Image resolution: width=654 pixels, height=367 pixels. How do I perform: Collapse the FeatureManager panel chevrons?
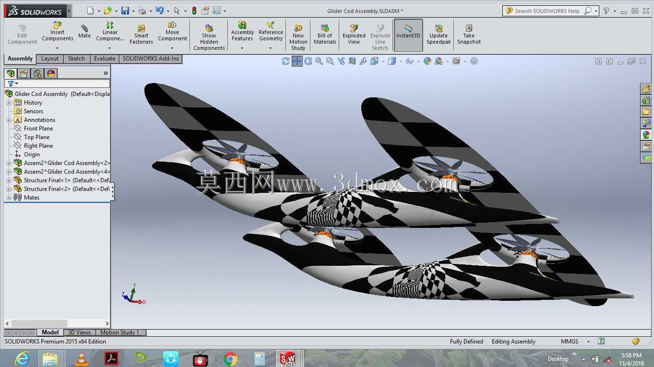pyautogui.click(x=106, y=73)
